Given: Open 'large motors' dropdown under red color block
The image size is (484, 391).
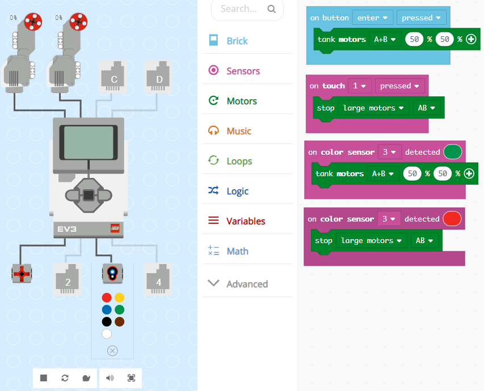Looking at the screenshot, I should 372,240.
